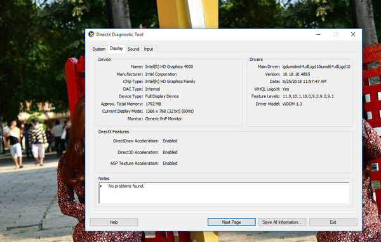Image resolution: width=381 pixels, height=242 pixels.
Task: Click monitor value 'Generic PnP Monitor'
Action: coord(164,119)
